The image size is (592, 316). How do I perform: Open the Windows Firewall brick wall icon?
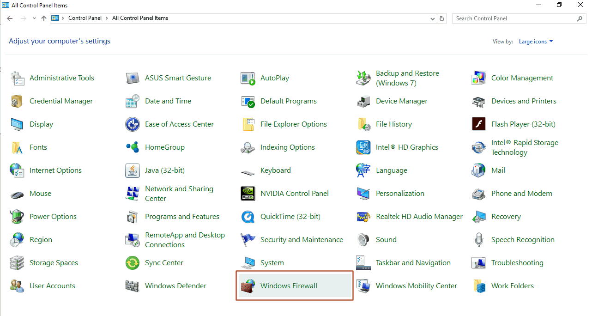click(248, 286)
